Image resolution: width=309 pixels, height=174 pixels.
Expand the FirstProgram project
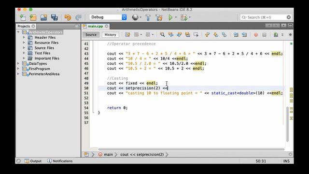(x=18, y=69)
